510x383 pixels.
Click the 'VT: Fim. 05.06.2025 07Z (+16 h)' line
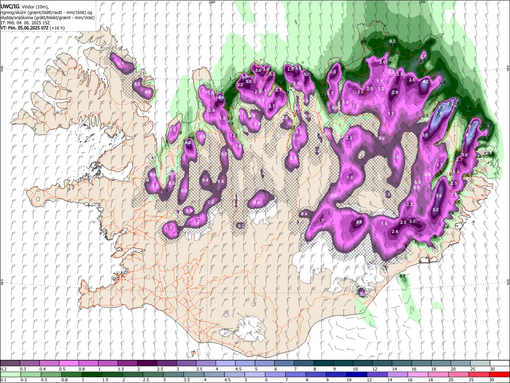(33, 28)
